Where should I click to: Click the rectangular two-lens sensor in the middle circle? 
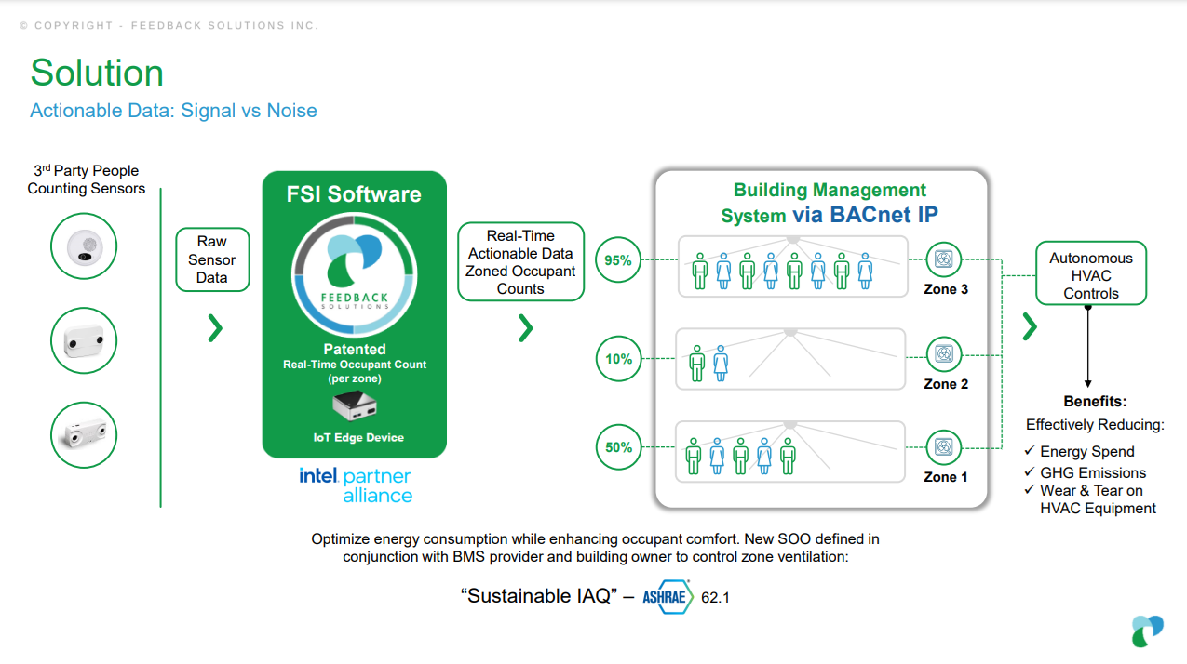(x=84, y=341)
